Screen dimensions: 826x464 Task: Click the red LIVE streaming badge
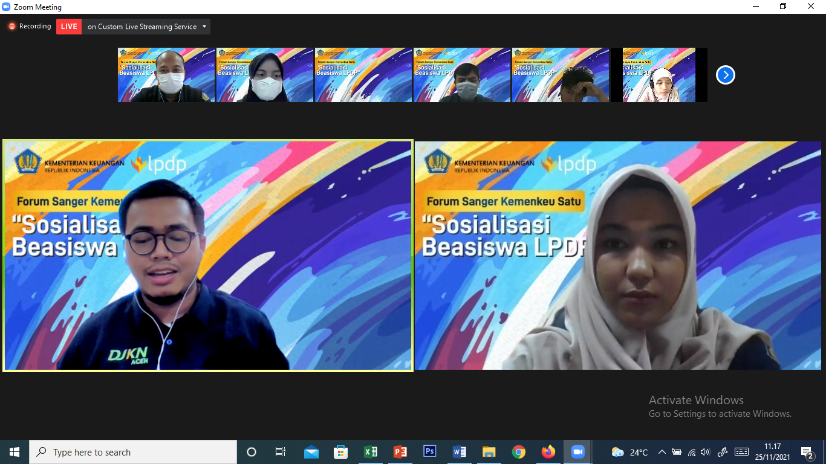[69, 27]
